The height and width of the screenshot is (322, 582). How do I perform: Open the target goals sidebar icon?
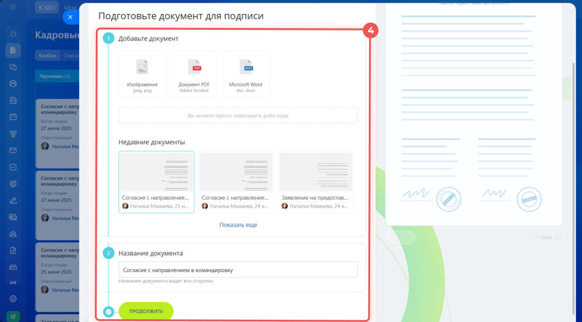click(x=13, y=184)
